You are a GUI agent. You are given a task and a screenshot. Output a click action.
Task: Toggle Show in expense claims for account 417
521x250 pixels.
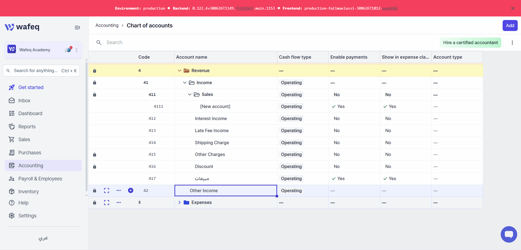coord(390,178)
